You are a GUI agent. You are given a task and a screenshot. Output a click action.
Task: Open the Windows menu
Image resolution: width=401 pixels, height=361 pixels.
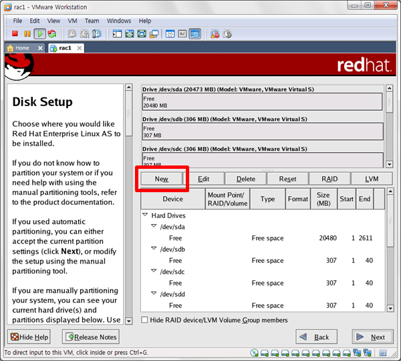119,21
